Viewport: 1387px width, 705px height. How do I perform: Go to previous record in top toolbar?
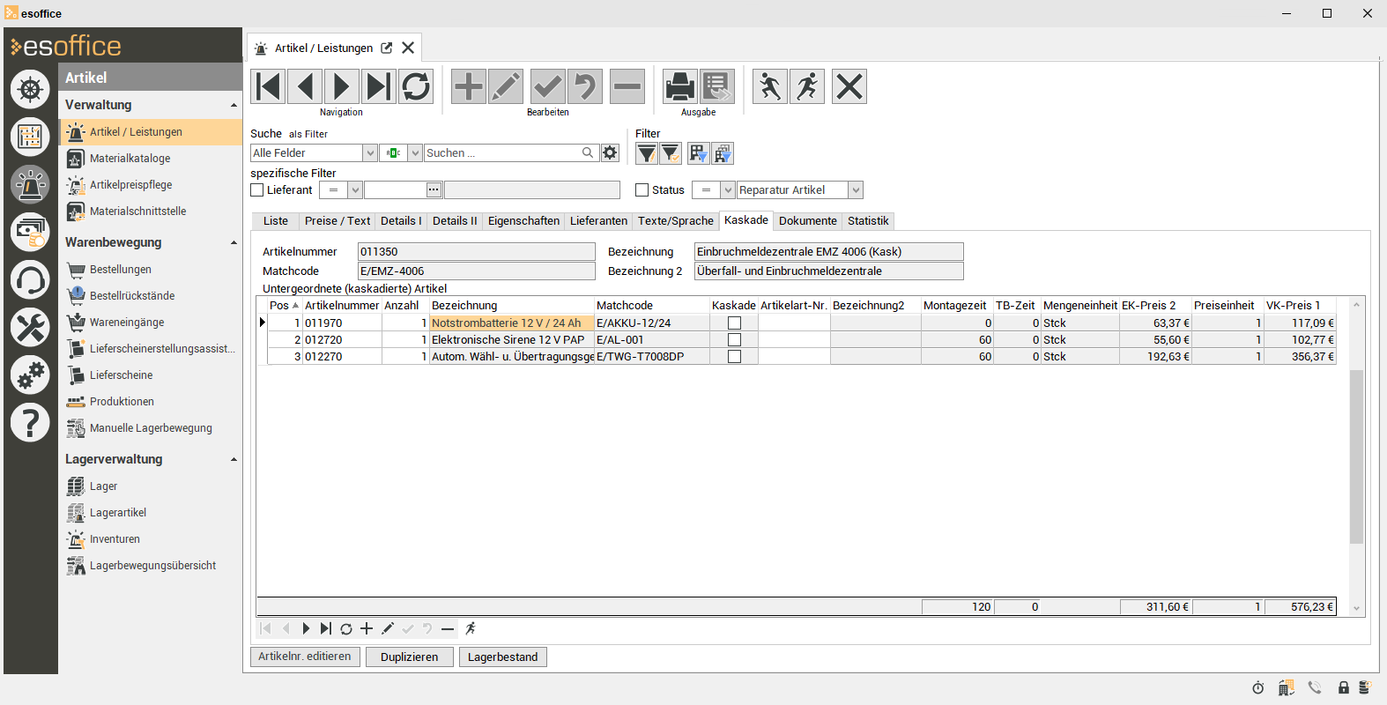tap(305, 86)
